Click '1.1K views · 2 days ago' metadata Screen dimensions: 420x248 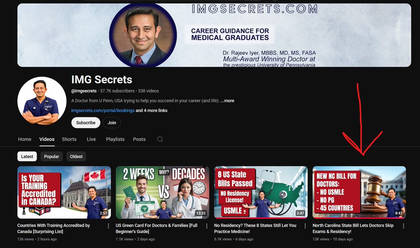point(135,239)
